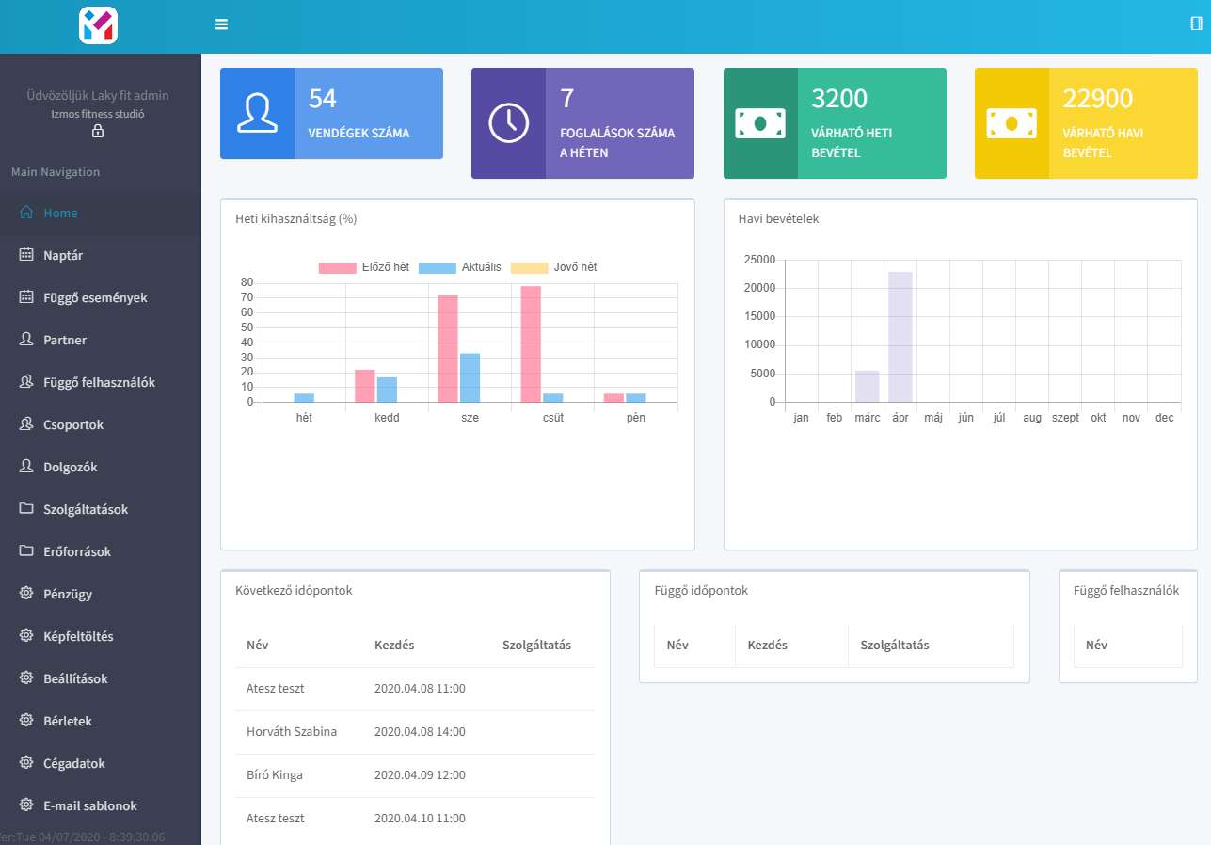Click the gear icon next to E-mail sablonok

26,805
